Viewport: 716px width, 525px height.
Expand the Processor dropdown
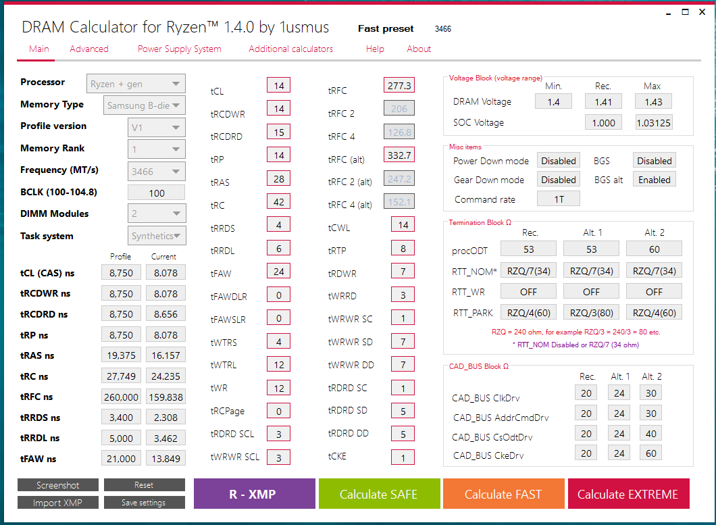136,84
